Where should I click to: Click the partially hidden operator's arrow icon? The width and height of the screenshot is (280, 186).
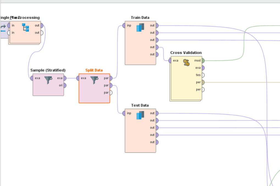3,29
